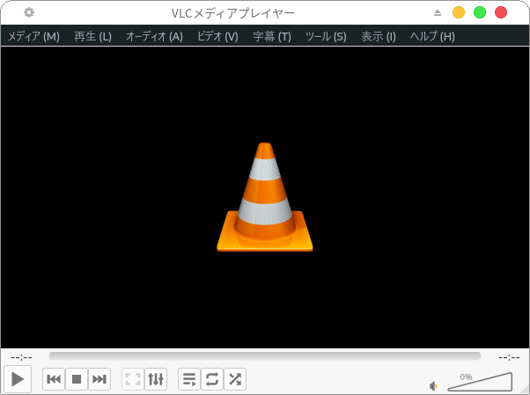Toggle loop repeat mode
Viewport: 530px width, 395px height.
click(212, 379)
